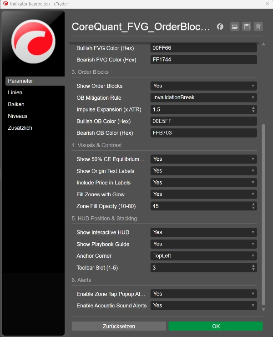Increase the Impulse Expansion (x ATR) value
Screen dimensions: 273x337
click(253, 107)
